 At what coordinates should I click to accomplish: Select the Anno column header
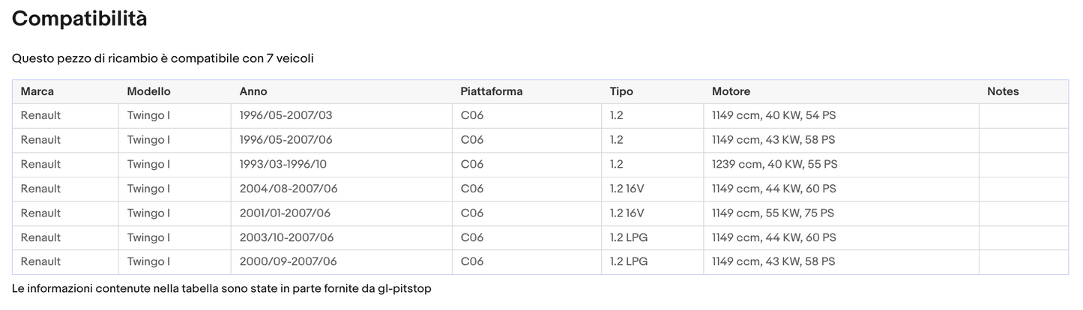point(253,91)
